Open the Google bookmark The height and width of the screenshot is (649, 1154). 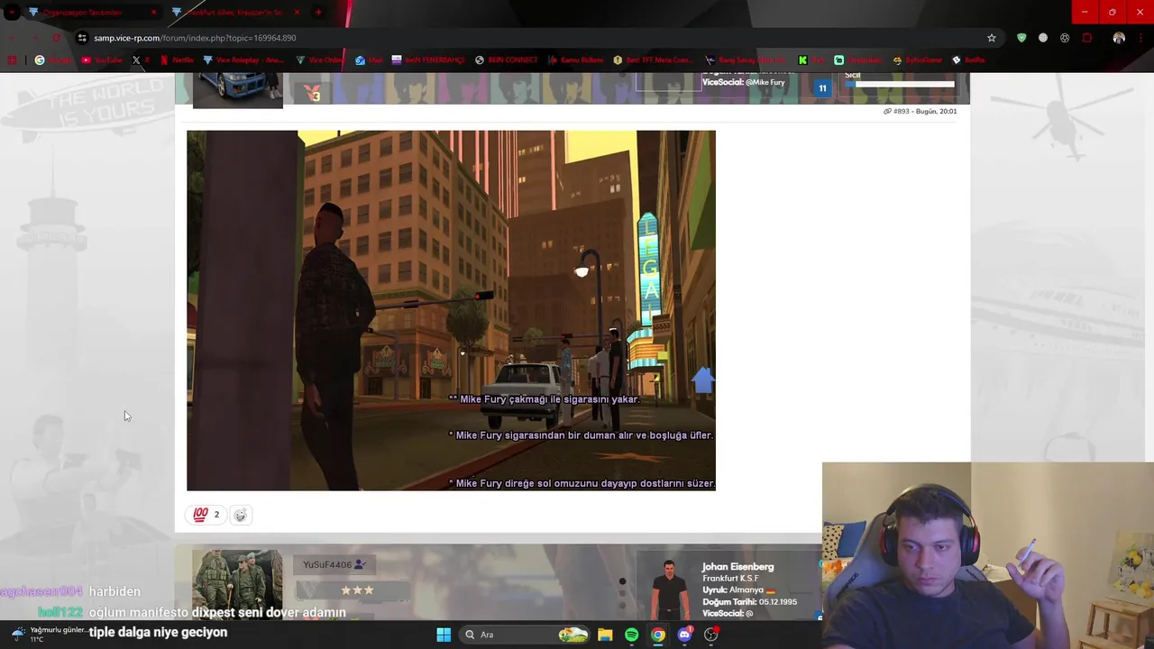tap(53, 60)
